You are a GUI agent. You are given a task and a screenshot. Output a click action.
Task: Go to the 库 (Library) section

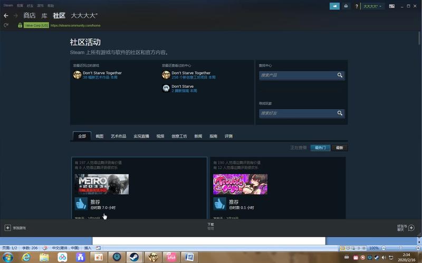point(44,16)
